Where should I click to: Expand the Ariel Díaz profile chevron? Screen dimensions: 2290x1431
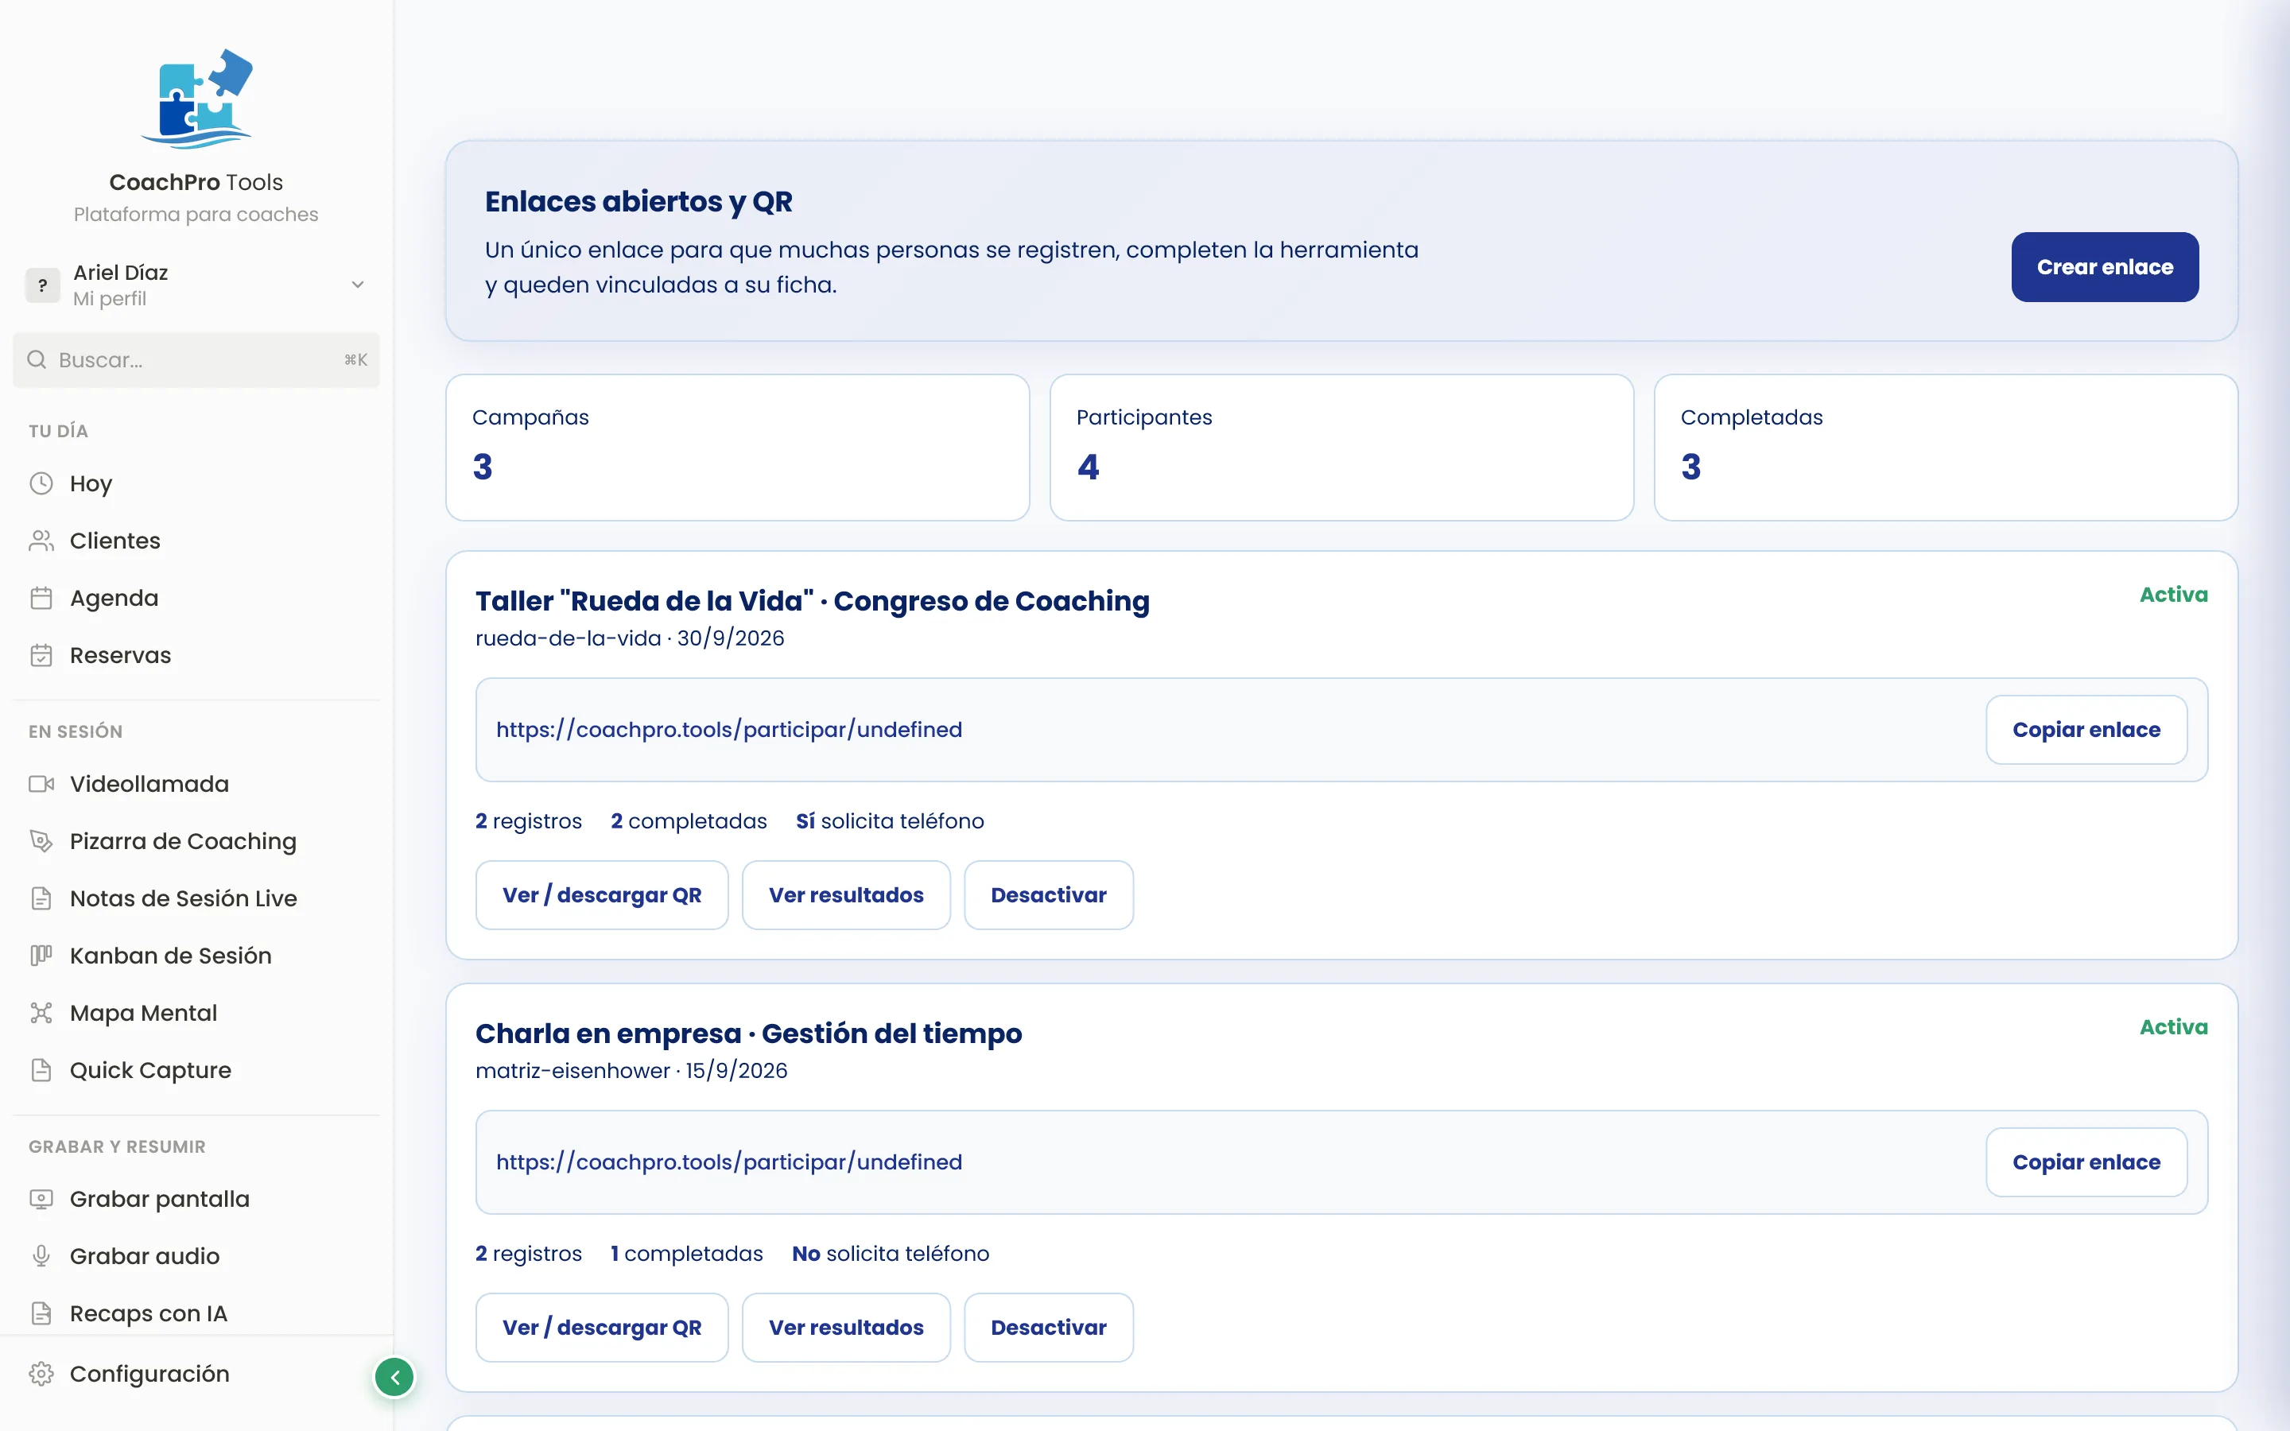358,285
